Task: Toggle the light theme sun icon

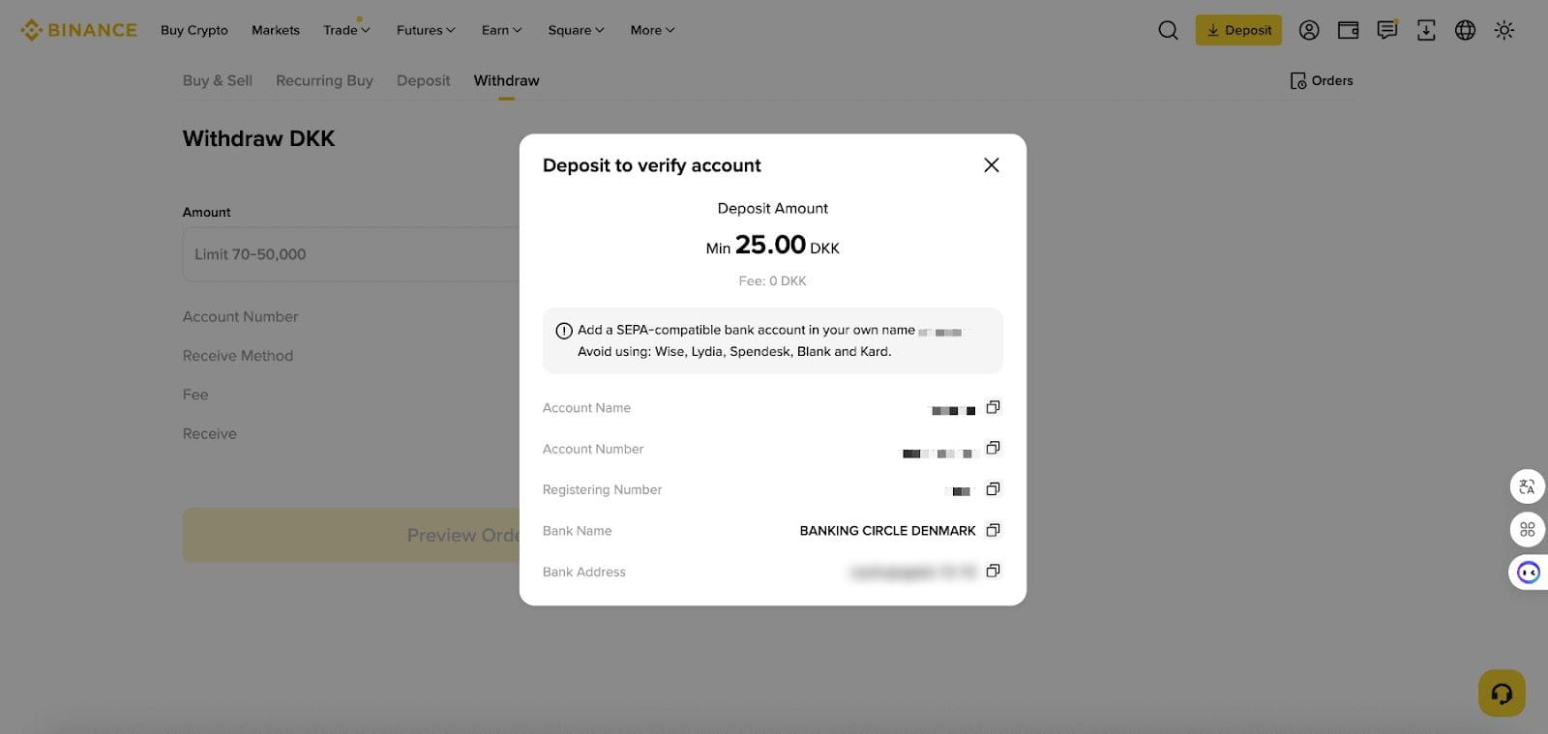Action: tap(1504, 30)
